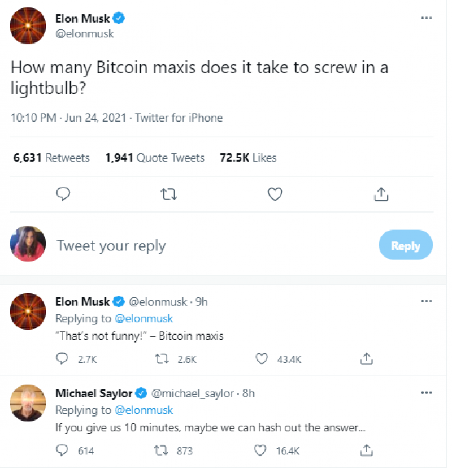
Task: Open the 1,941 Quote Tweets list
Action: 155,158
